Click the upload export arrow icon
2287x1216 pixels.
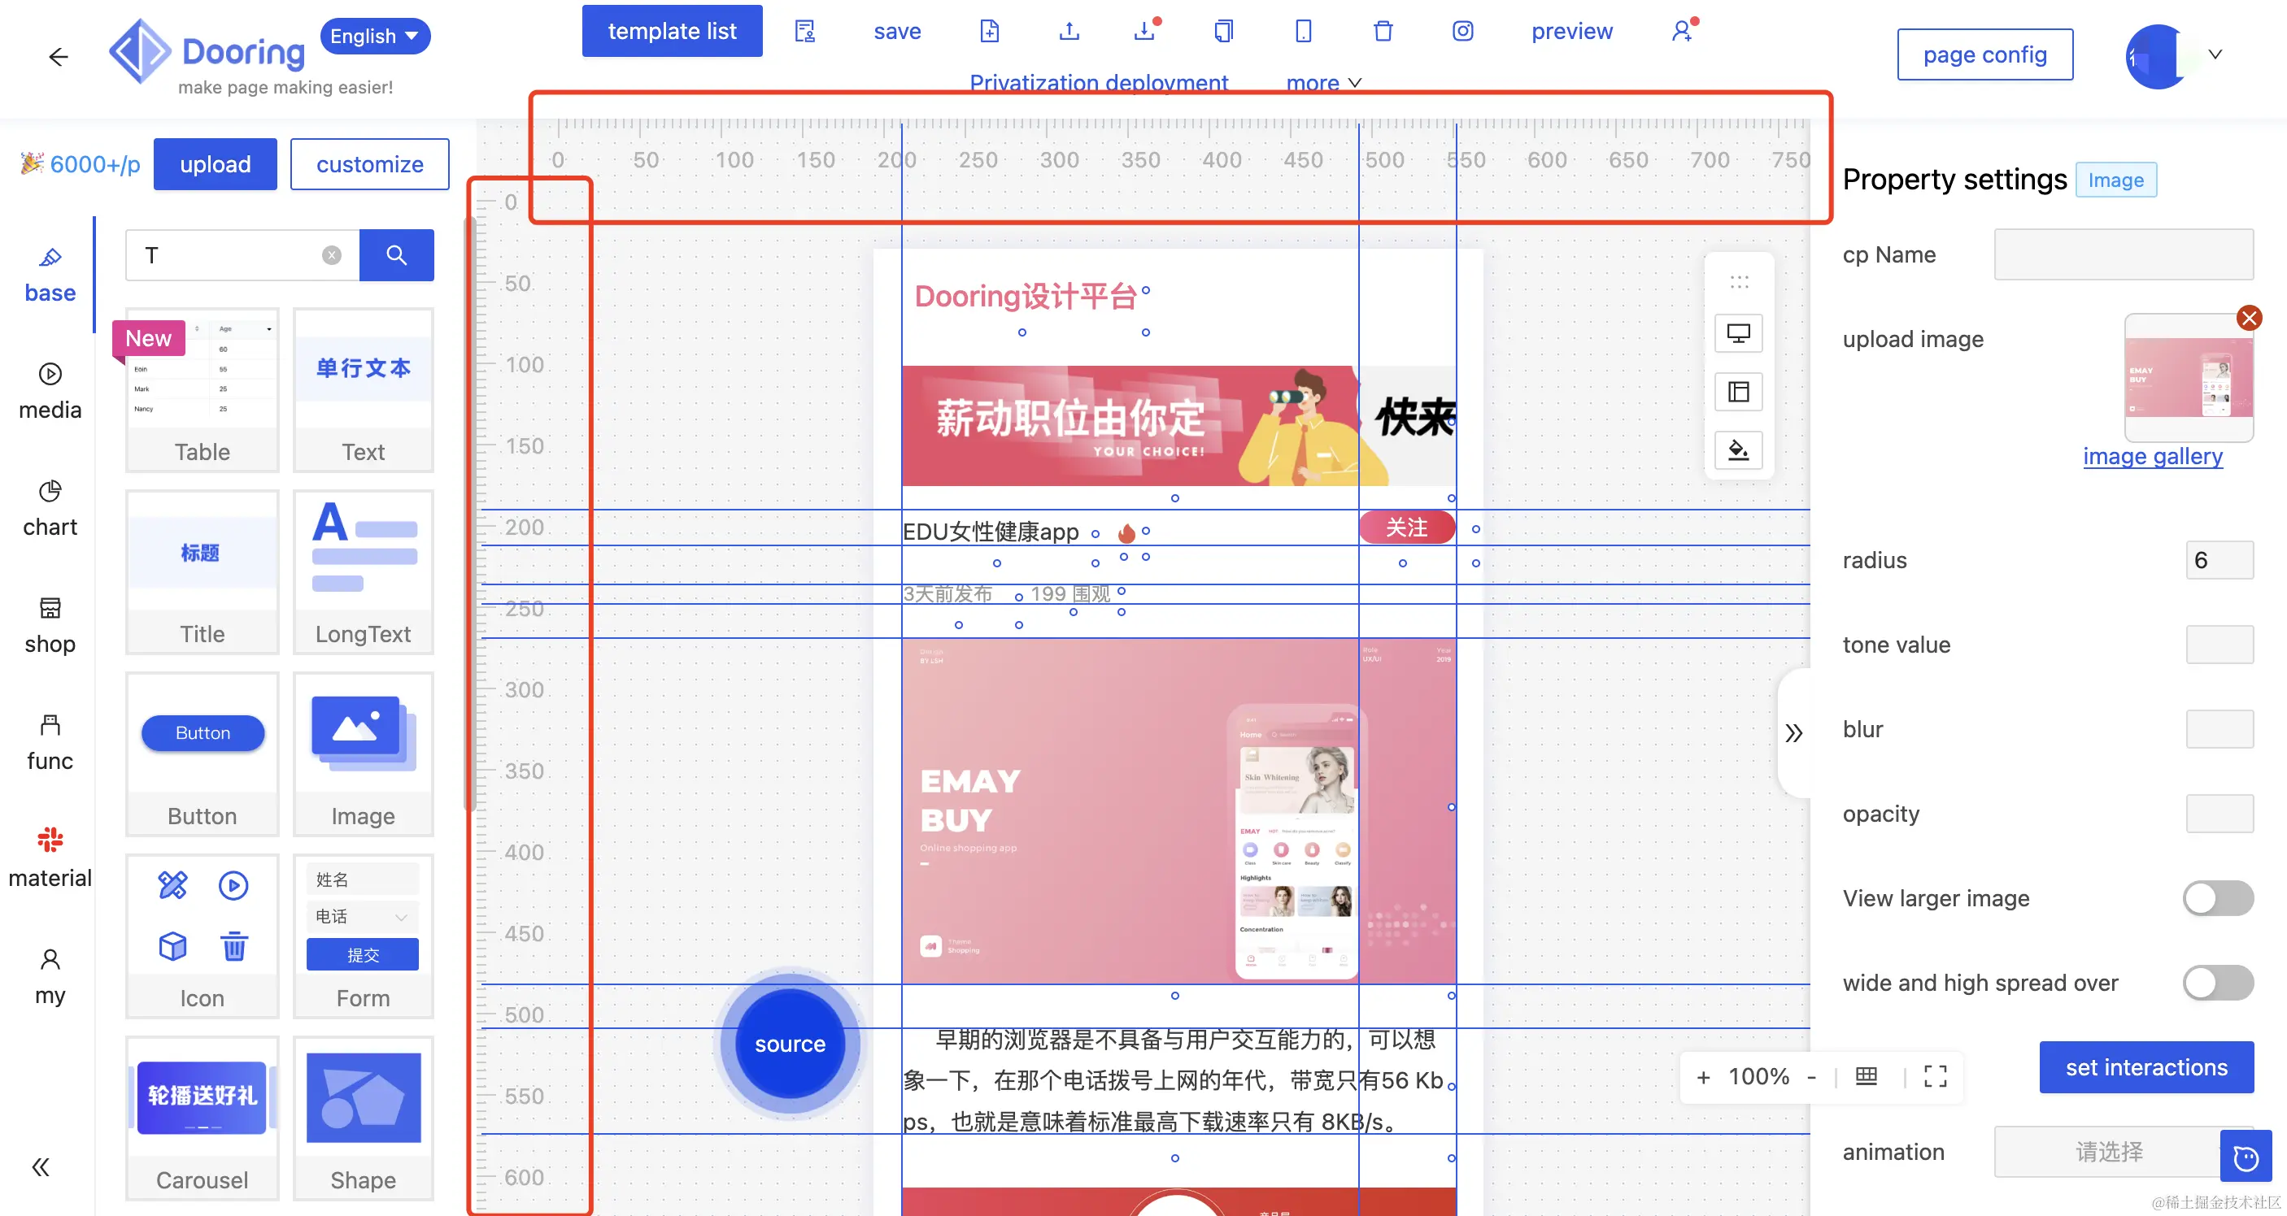[1069, 31]
